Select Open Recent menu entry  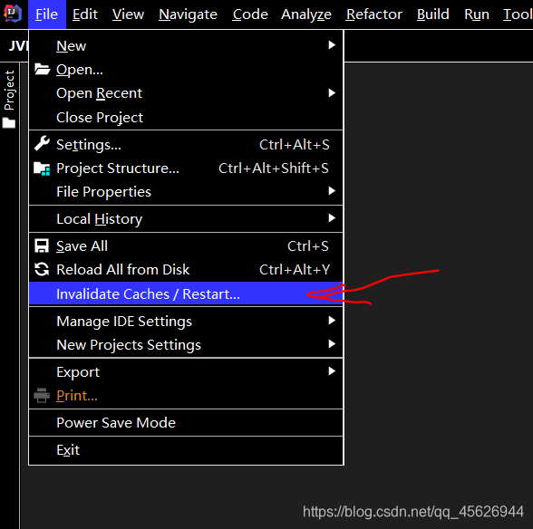click(186, 93)
